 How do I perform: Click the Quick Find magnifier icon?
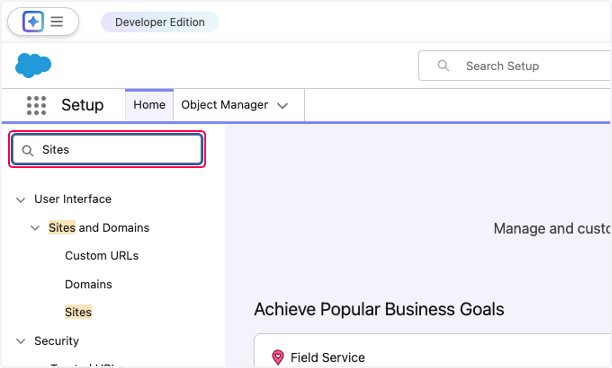click(28, 150)
